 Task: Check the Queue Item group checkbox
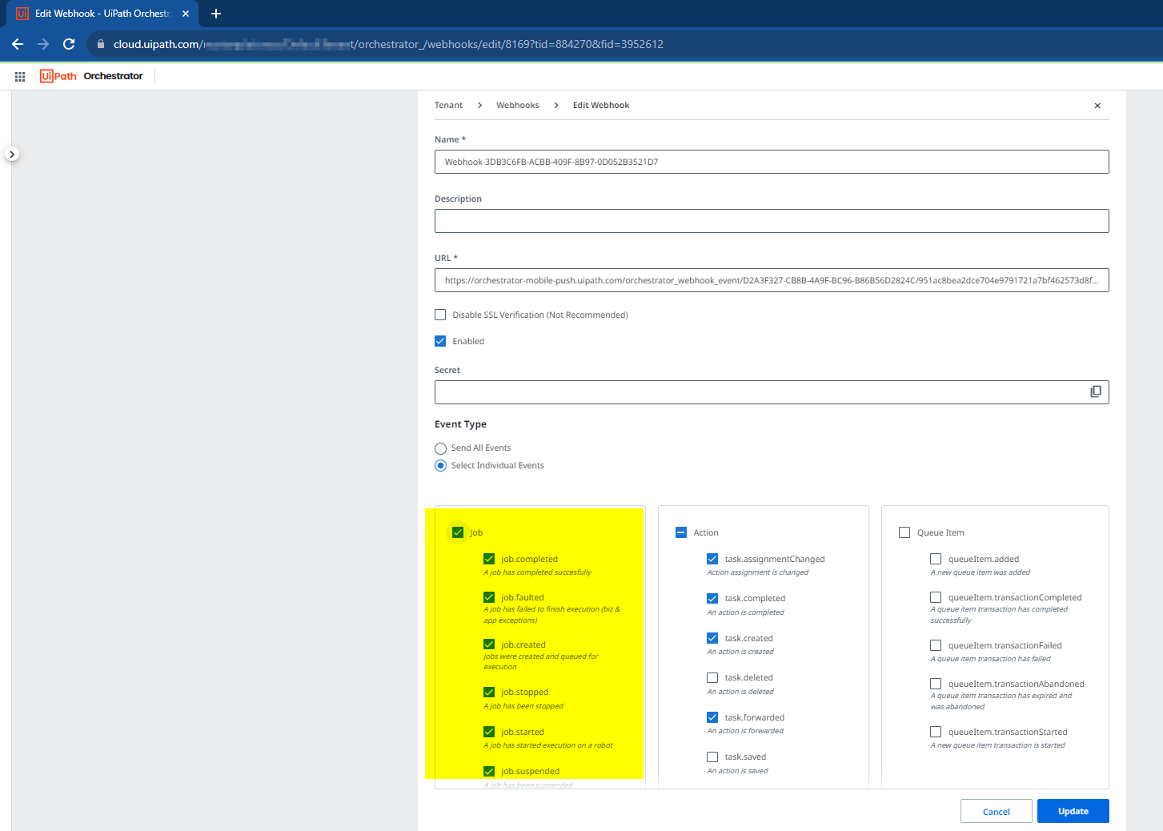(904, 532)
